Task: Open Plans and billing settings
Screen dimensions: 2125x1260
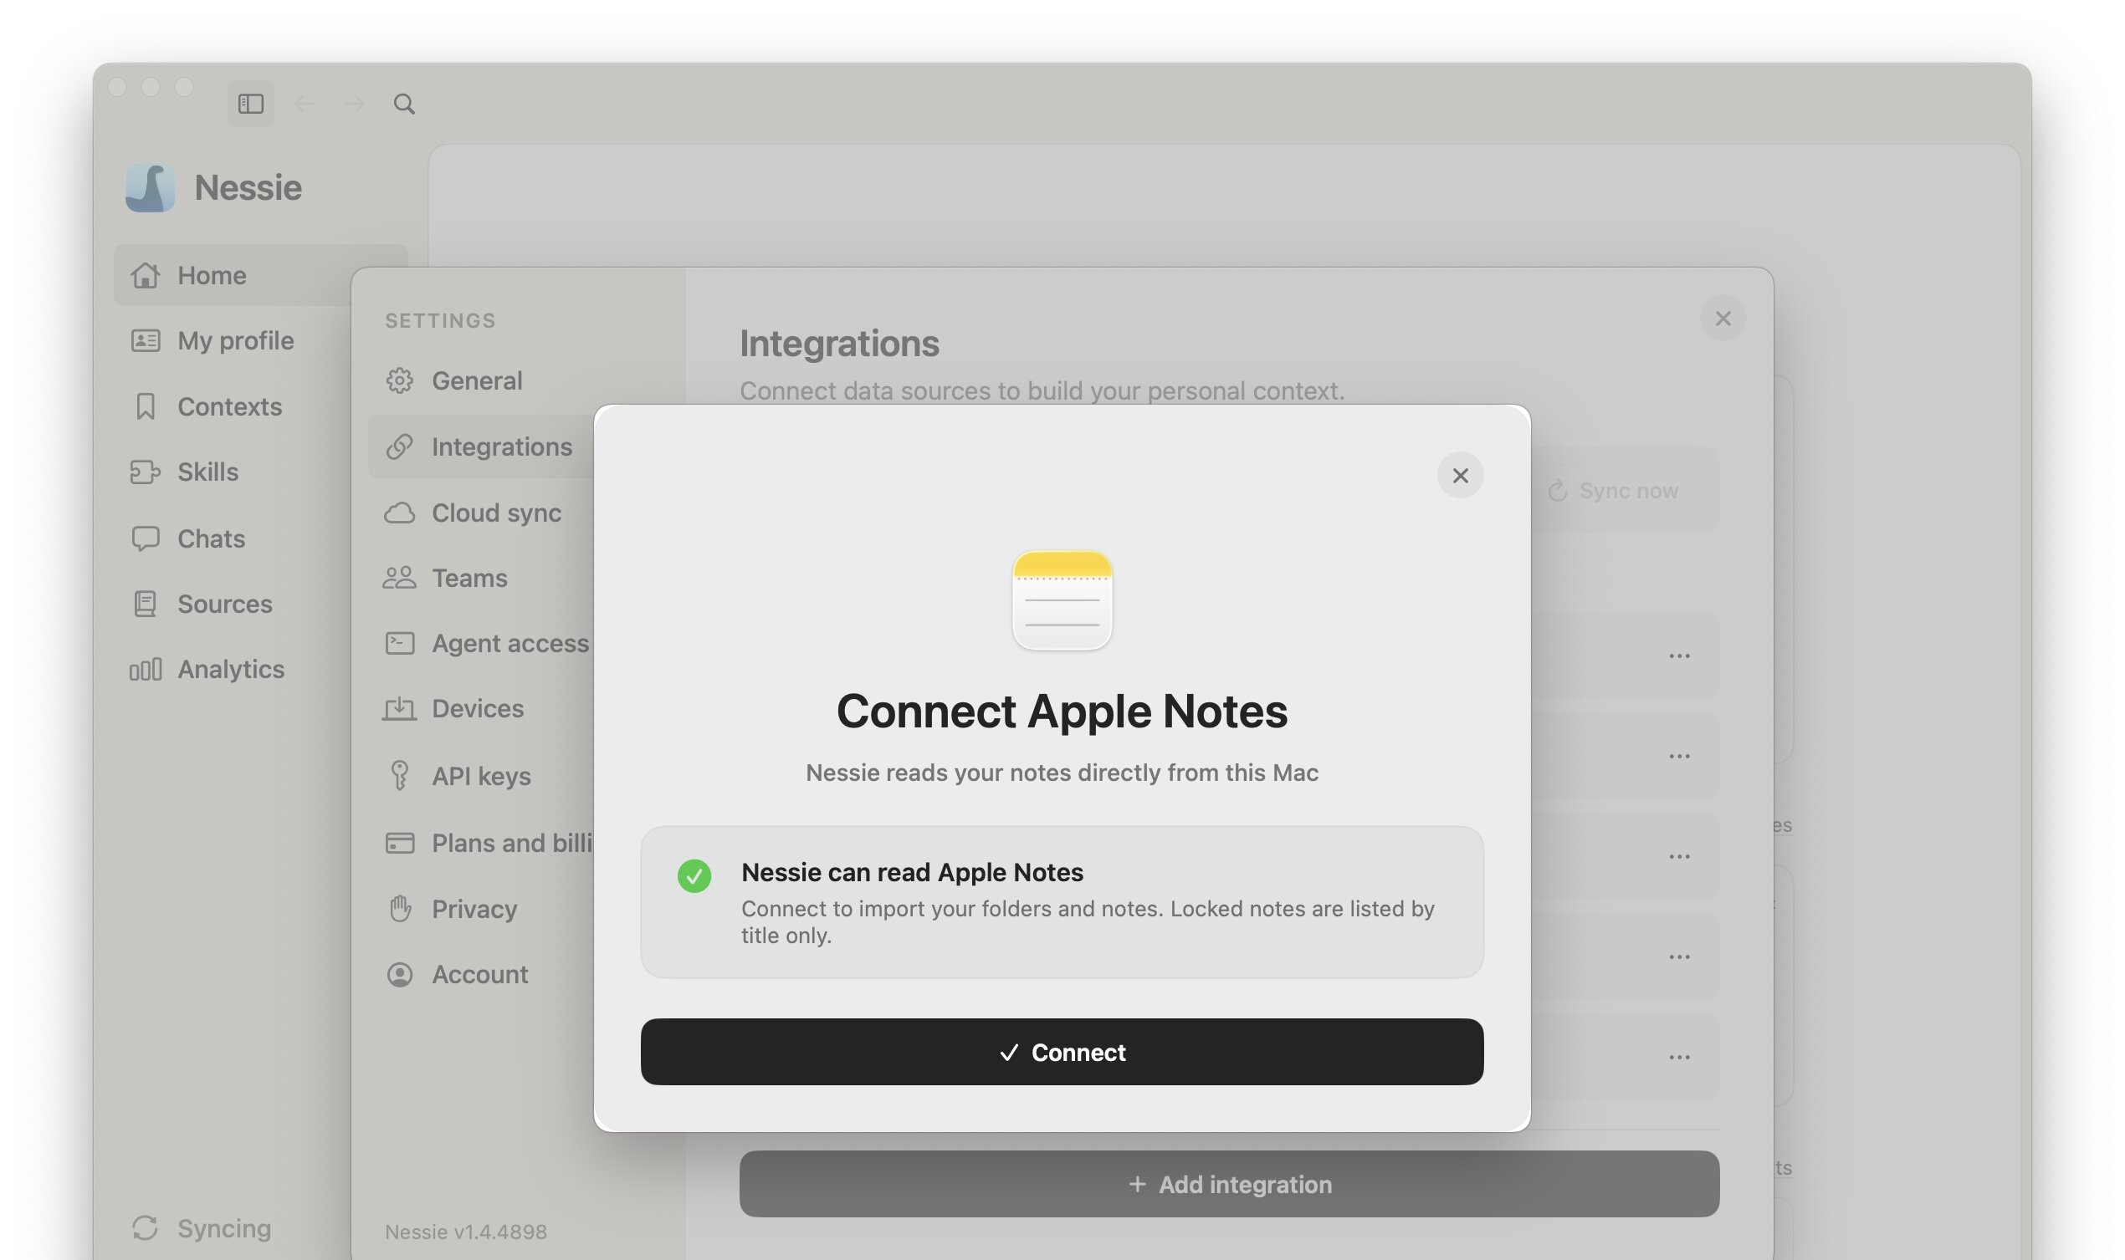Action: (x=489, y=843)
